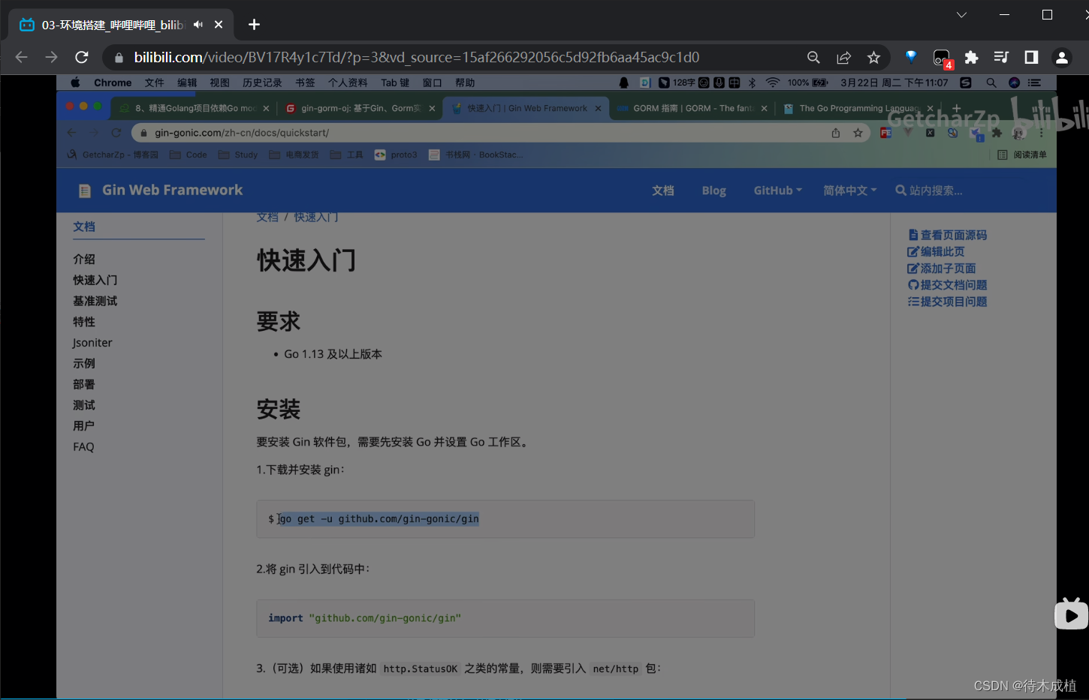
Task: Open the 编辑 menu
Action: tap(187, 83)
